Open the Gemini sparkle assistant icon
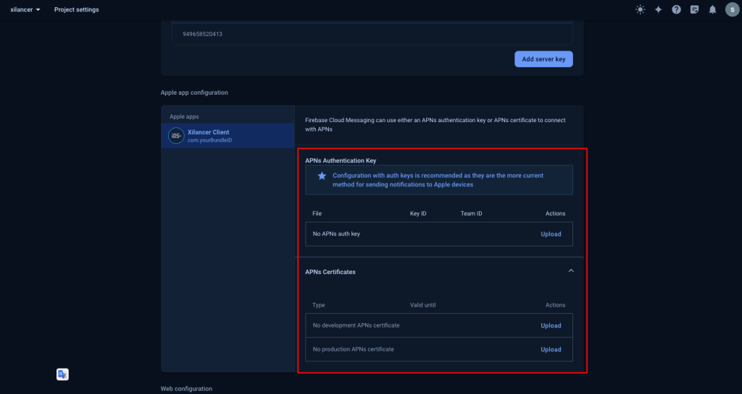The height and width of the screenshot is (394, 742). coord(658,9)
